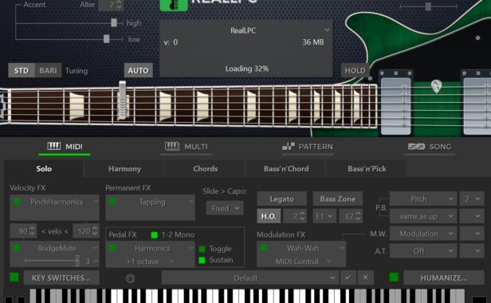
Task: Toggle the Key Switches enable LED
Action: [14, 277]
